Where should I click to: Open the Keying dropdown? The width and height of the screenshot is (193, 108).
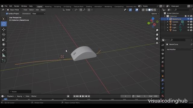20,96
